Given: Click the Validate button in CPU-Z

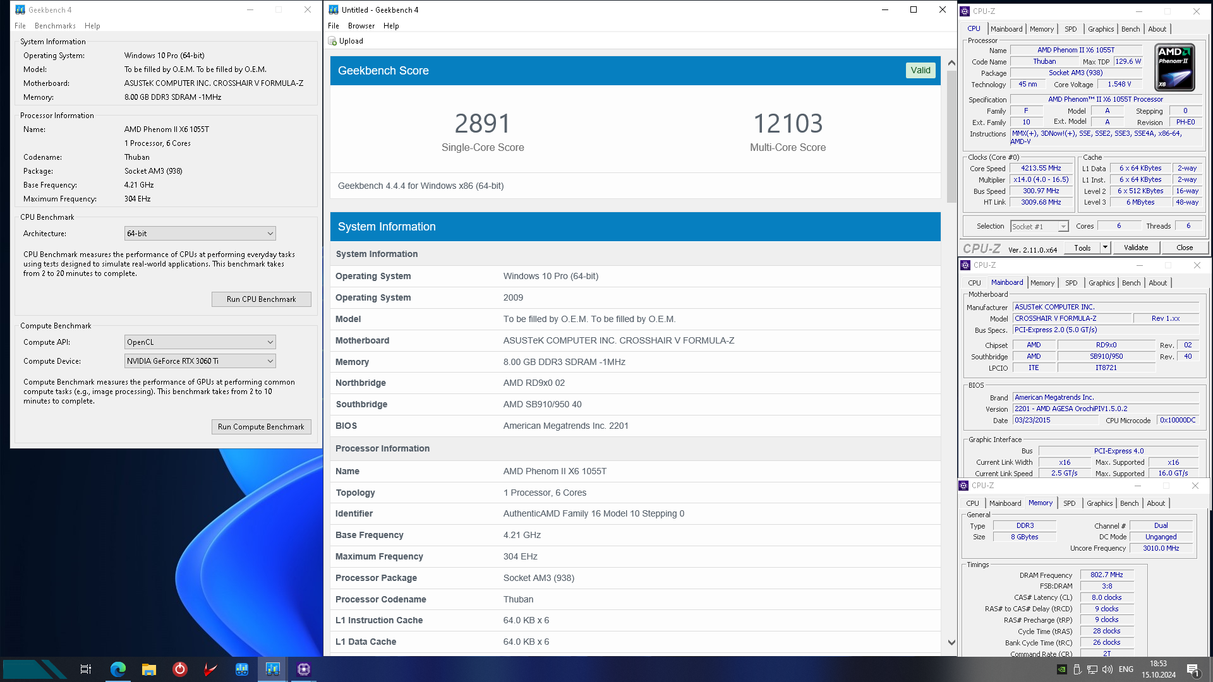Looking at the screenshot, I should click(x=1136, y=248).
